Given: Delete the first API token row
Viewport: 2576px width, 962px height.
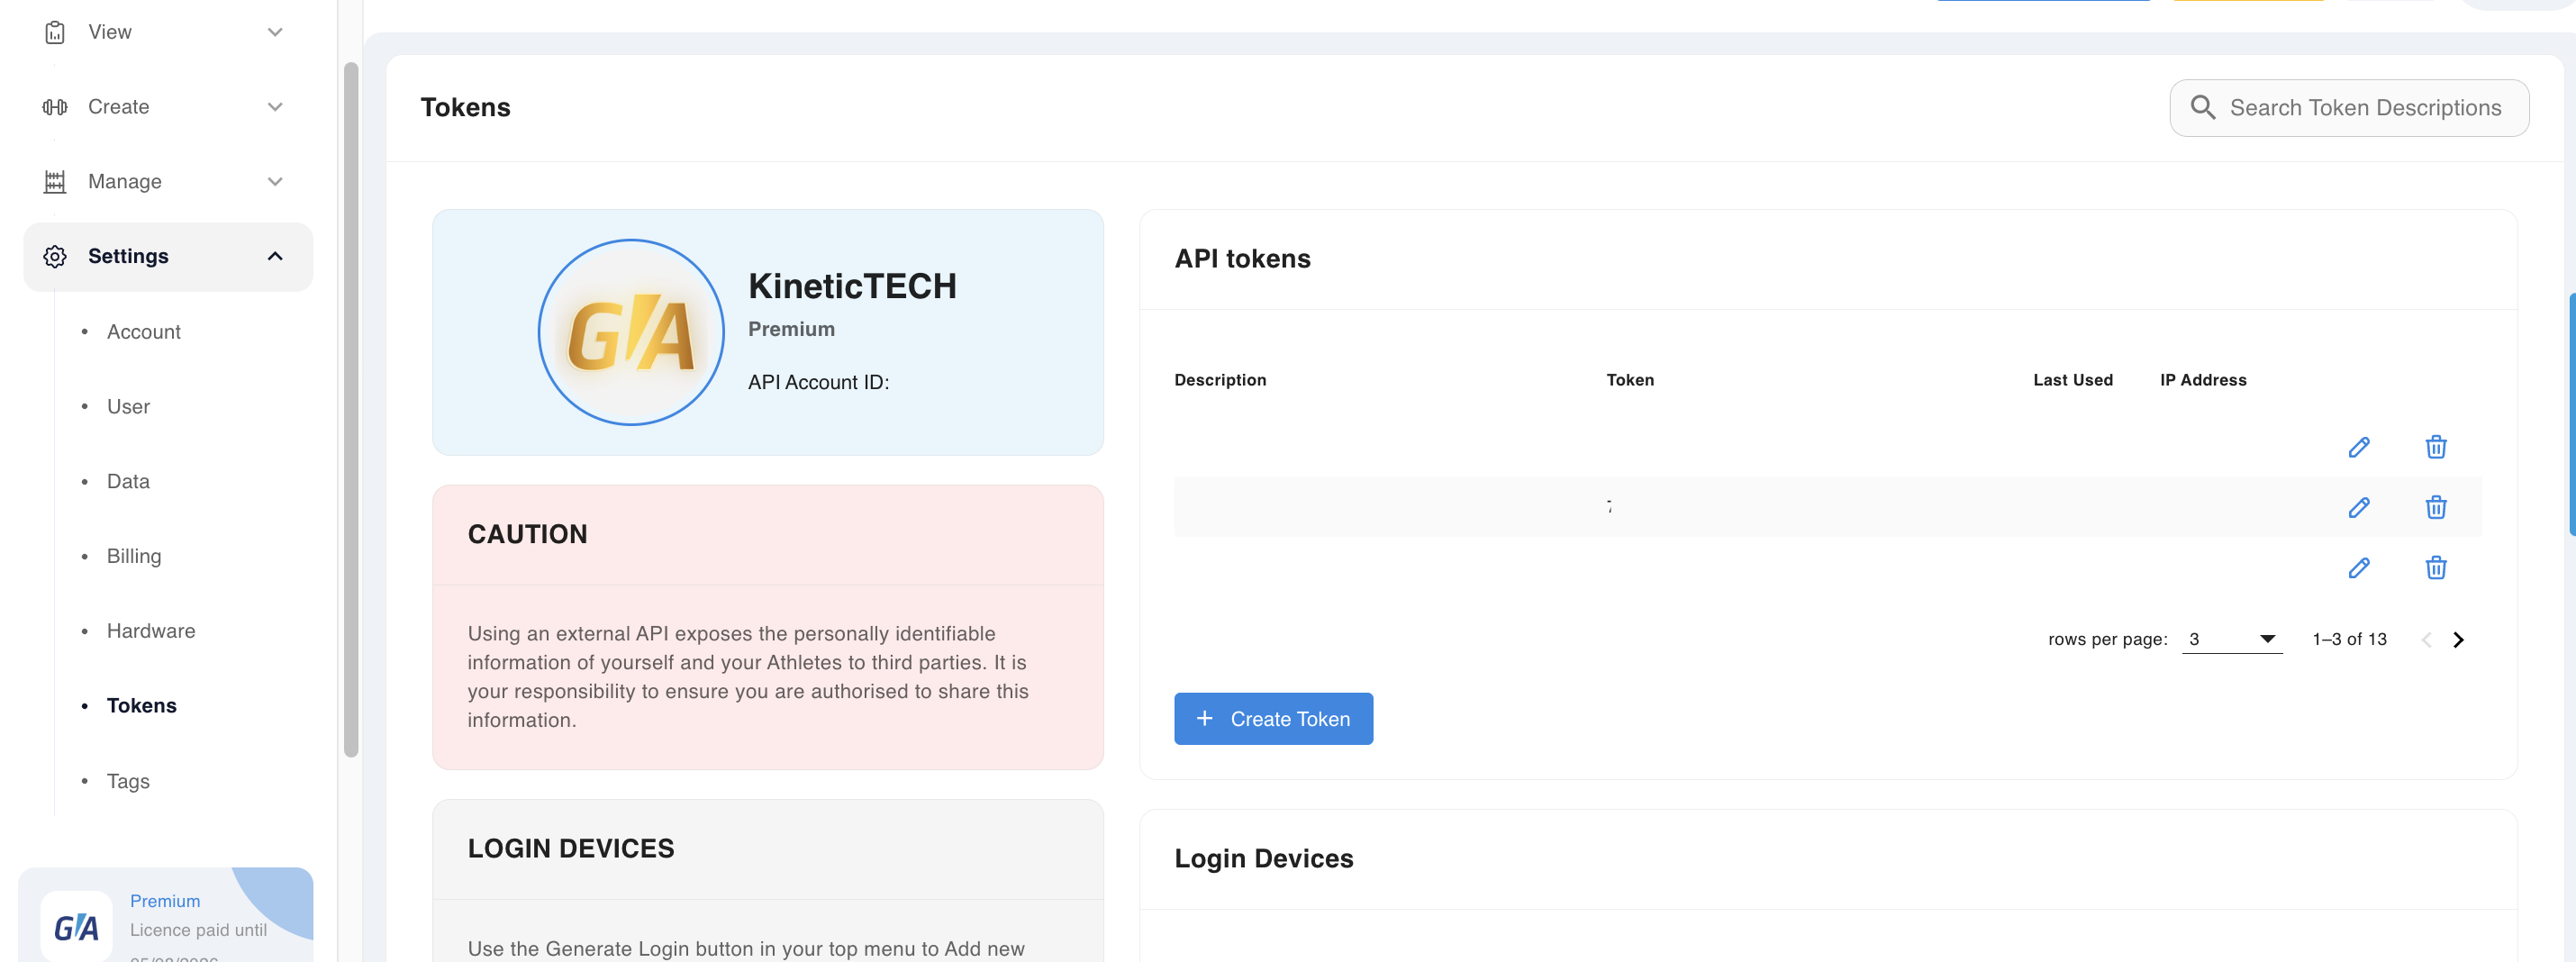Looking at the screenshot, I should (x=2436, y=447).
